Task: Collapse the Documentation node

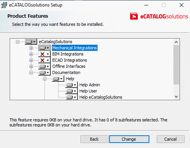Action: tap(31, 72)
